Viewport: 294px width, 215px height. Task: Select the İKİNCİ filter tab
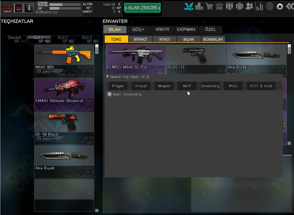165,39
